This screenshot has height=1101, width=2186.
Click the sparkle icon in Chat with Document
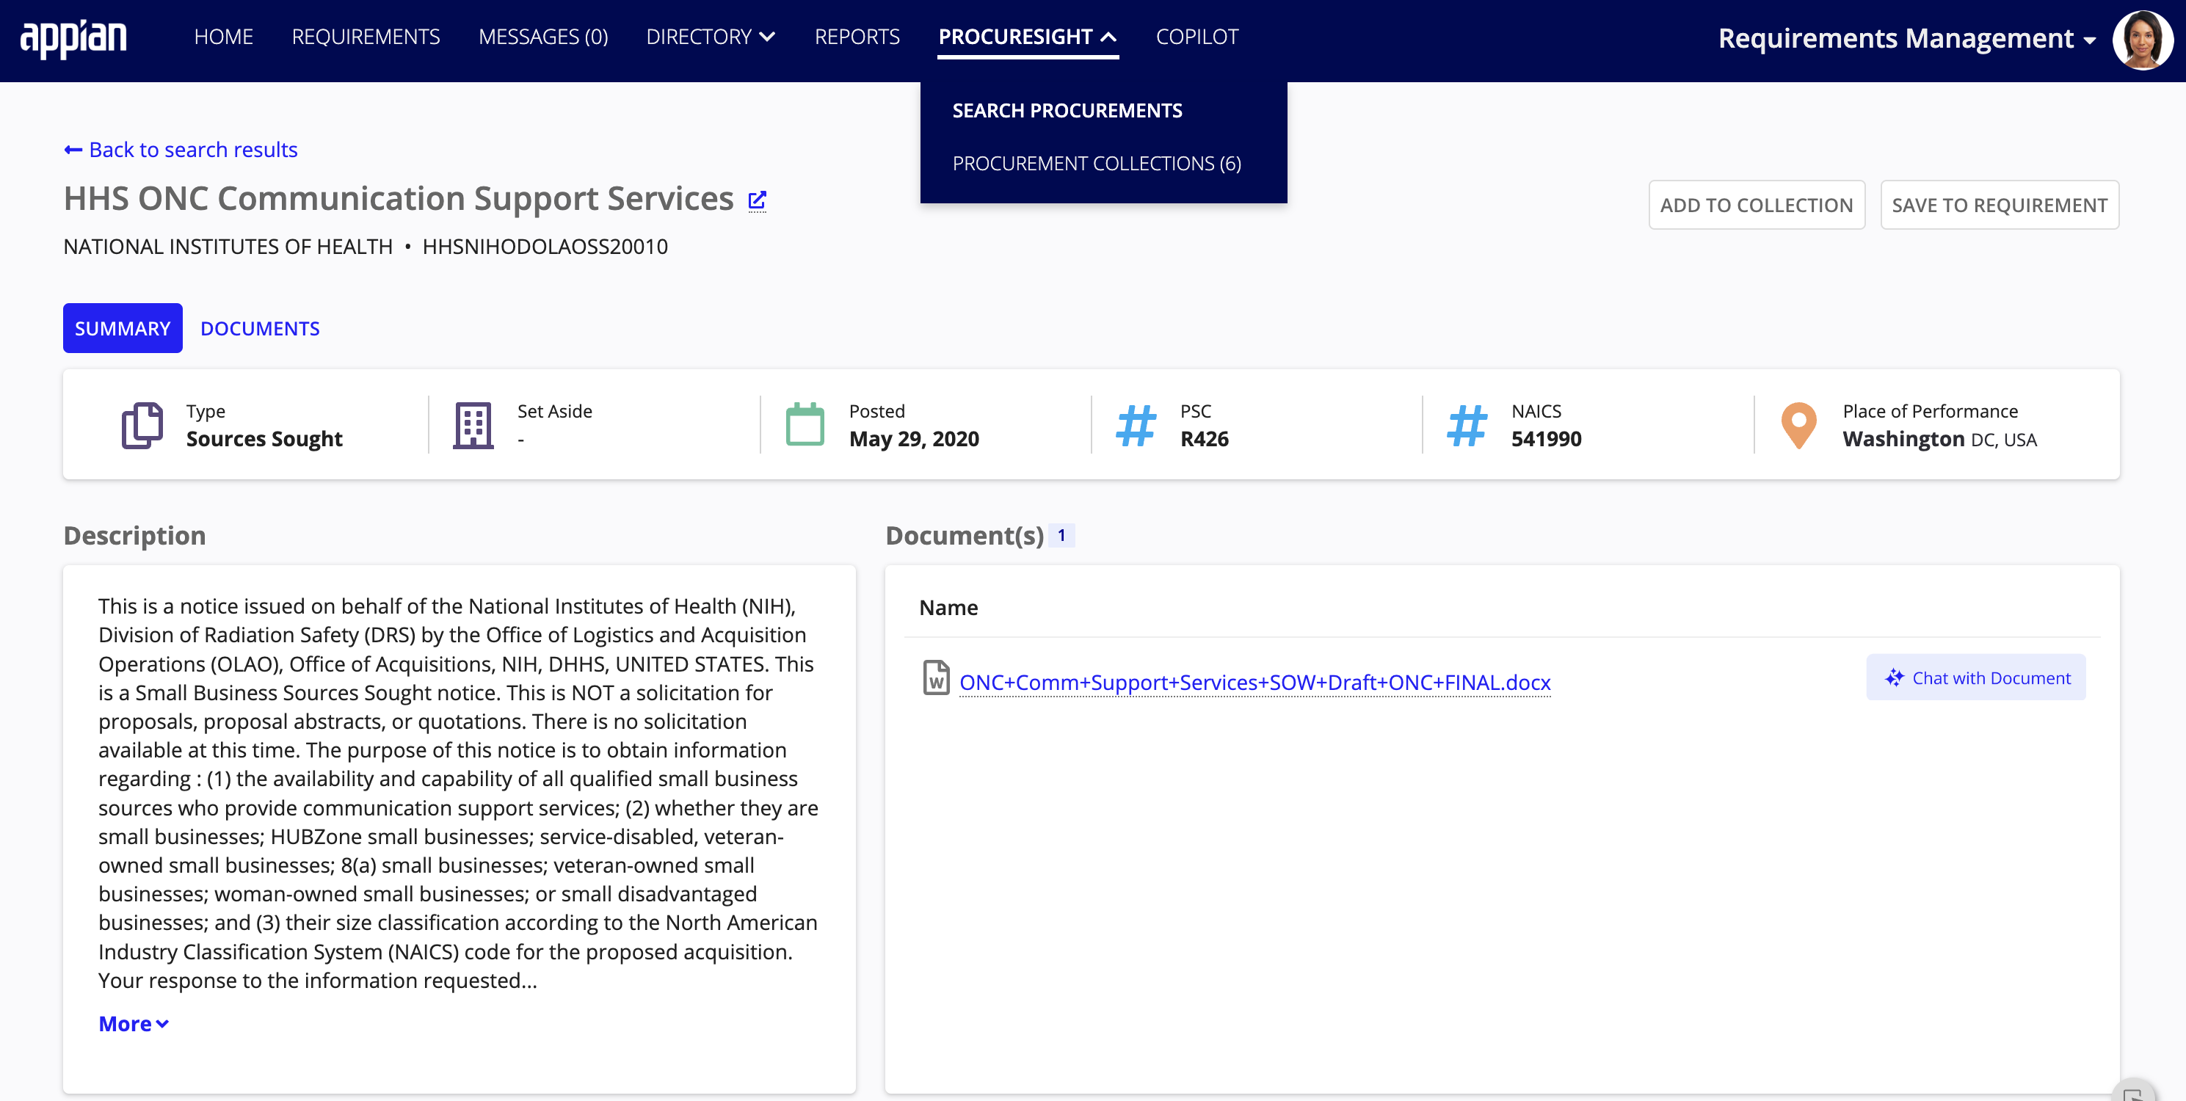[x=1894, y=677]
